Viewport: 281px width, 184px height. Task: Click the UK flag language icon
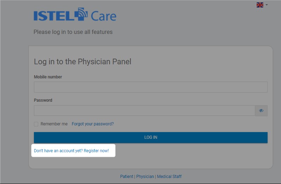(260, 5)
